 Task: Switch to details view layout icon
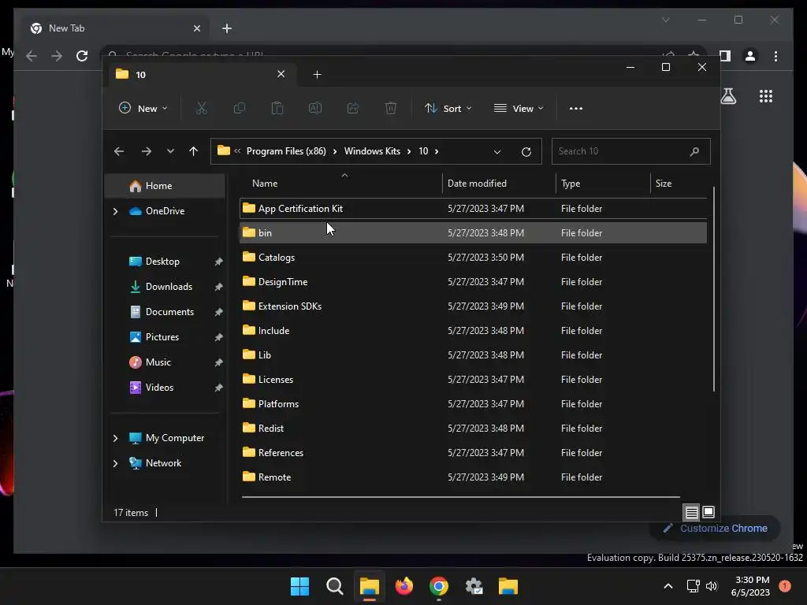(x=691, y=512)
